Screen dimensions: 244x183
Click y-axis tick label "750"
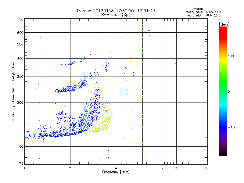(20, 19)
